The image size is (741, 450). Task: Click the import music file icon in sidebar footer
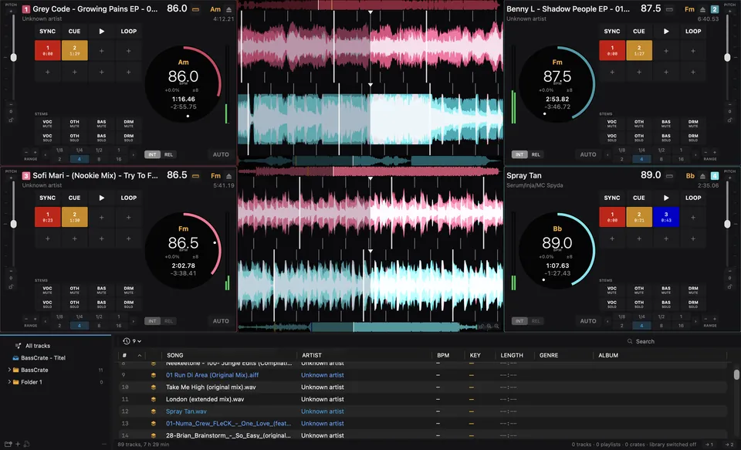pos(26,444)
